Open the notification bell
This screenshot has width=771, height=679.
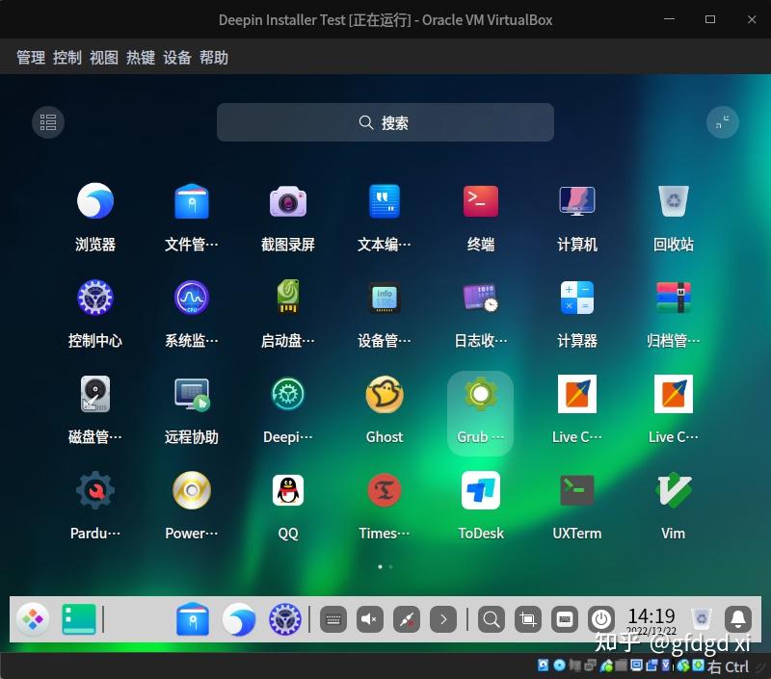point(737,619)
